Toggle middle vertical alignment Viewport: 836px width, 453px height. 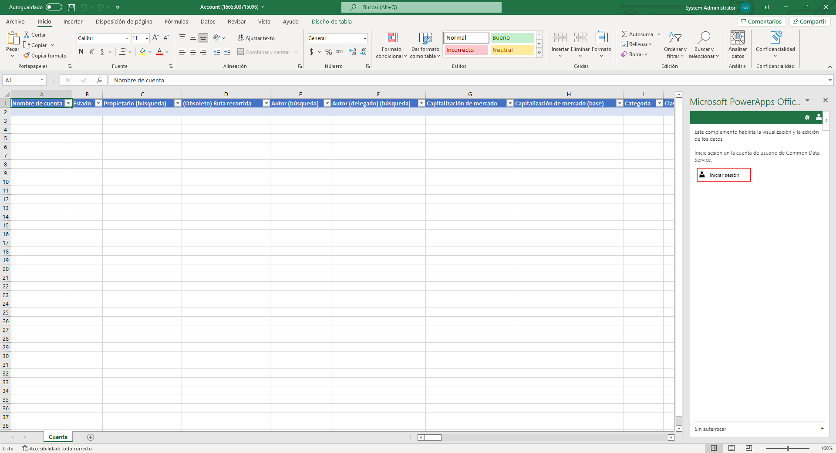[193, 38]
